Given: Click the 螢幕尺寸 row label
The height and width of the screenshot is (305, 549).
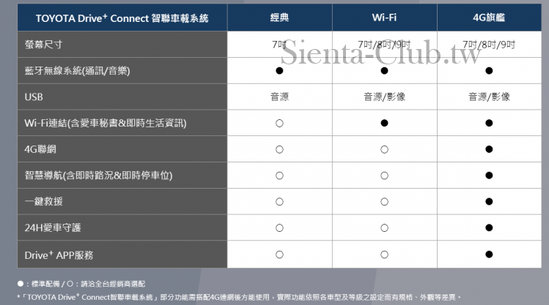Looking at the screenshot, I should point(43,45).
